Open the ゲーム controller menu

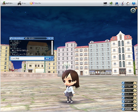pos(22,3)
